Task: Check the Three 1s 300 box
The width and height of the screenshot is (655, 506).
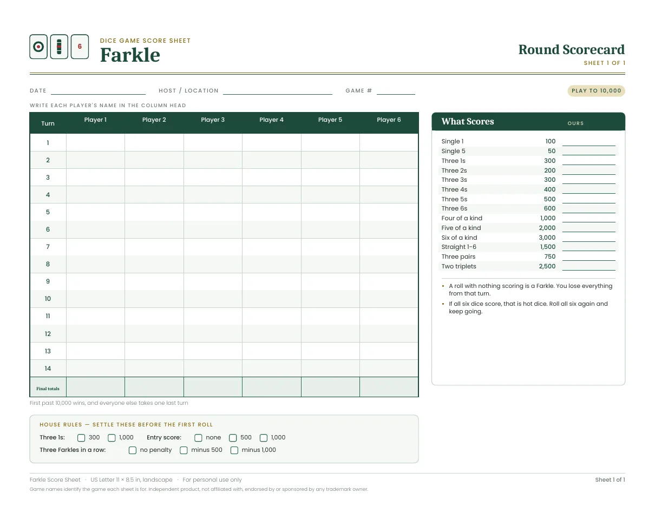Action: click(81, 438)
